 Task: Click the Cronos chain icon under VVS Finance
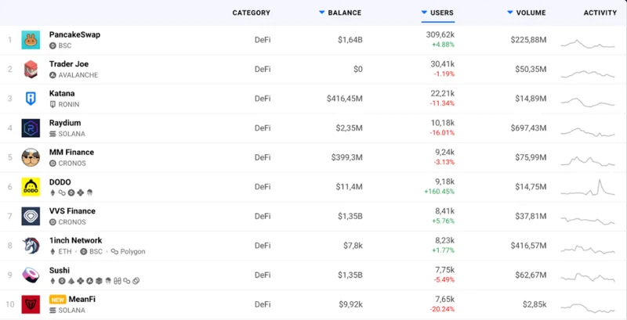pos(53,222)
